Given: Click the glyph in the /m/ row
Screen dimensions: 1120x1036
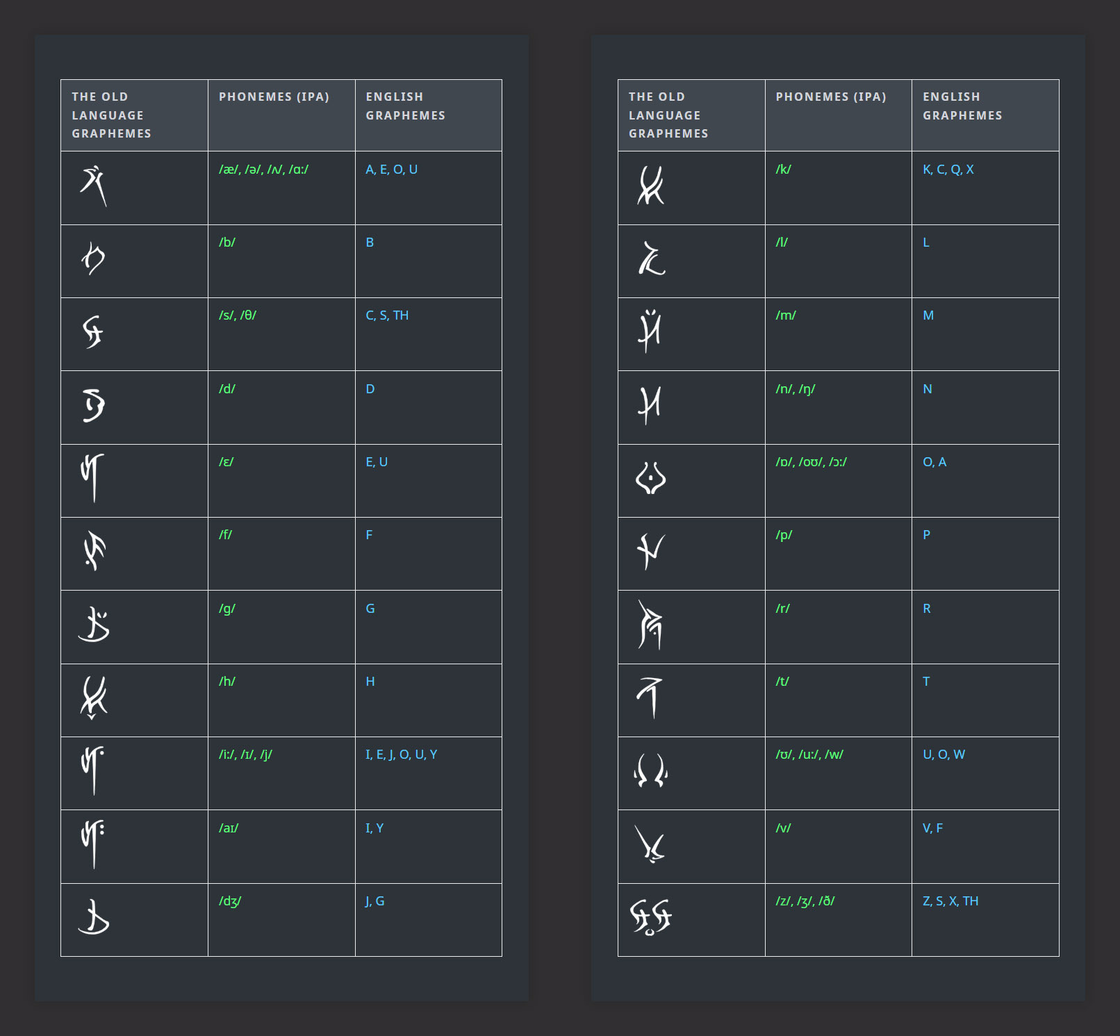Looking at the screenshot, I should pyautogui.click(x=650, y=331).
